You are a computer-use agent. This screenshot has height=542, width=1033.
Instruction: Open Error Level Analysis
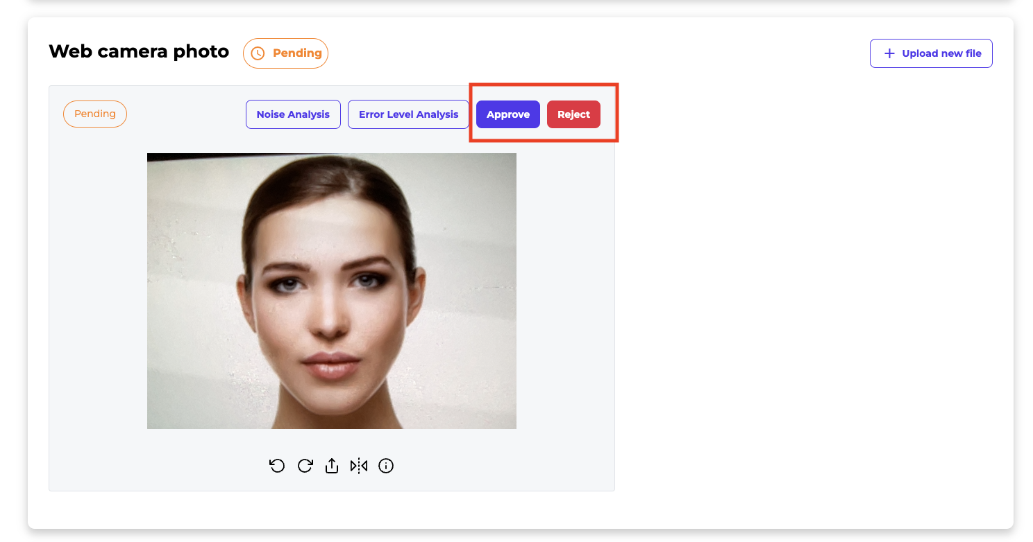408,114
